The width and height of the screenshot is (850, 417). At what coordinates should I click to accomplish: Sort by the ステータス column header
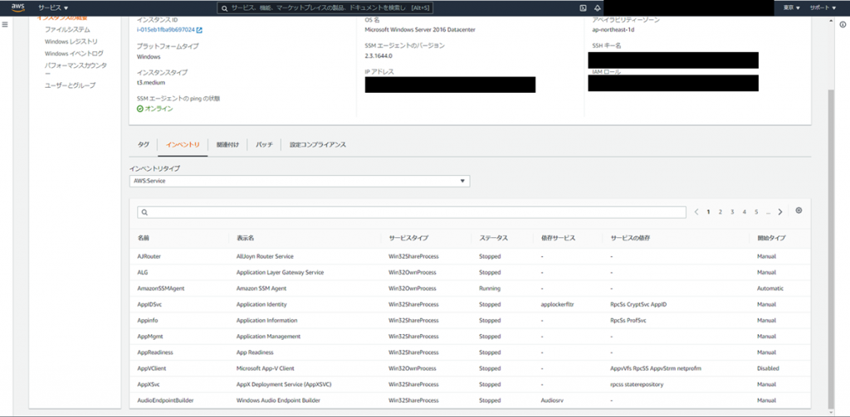tap(493, 238)
